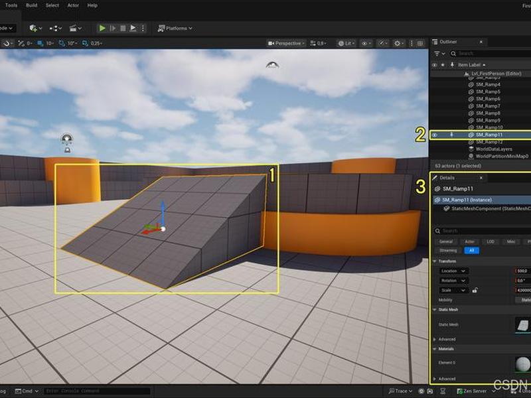Viewport: 531px width, 398px height.
Task: Sort Outliner by Item Label header
Action: 471,64
